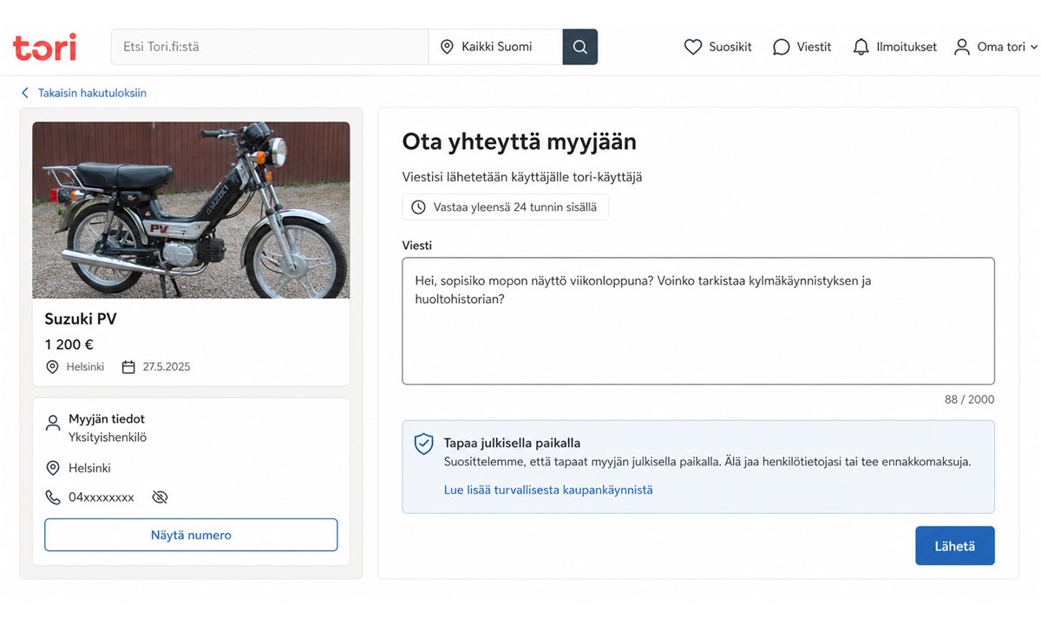Click the 'Myyjän tiedot' heading
This screenshot has height=625, width=1041.
(107, 419)
